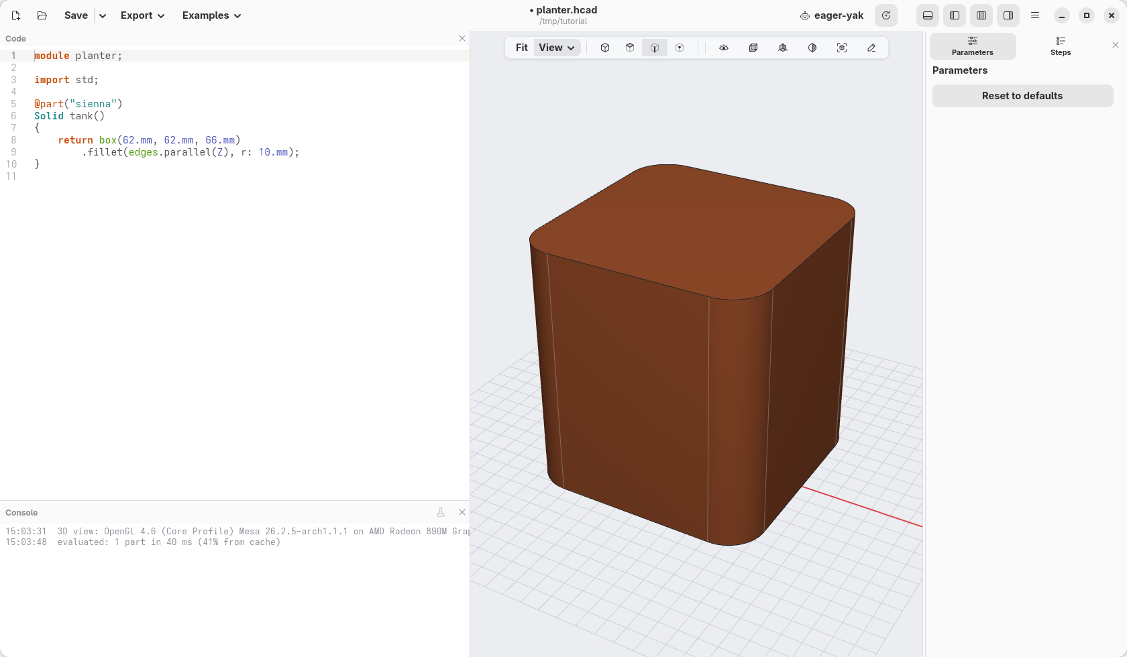Close the Console panel
The width and height of the screenshot is (1127, 657).
coord(462,512)
